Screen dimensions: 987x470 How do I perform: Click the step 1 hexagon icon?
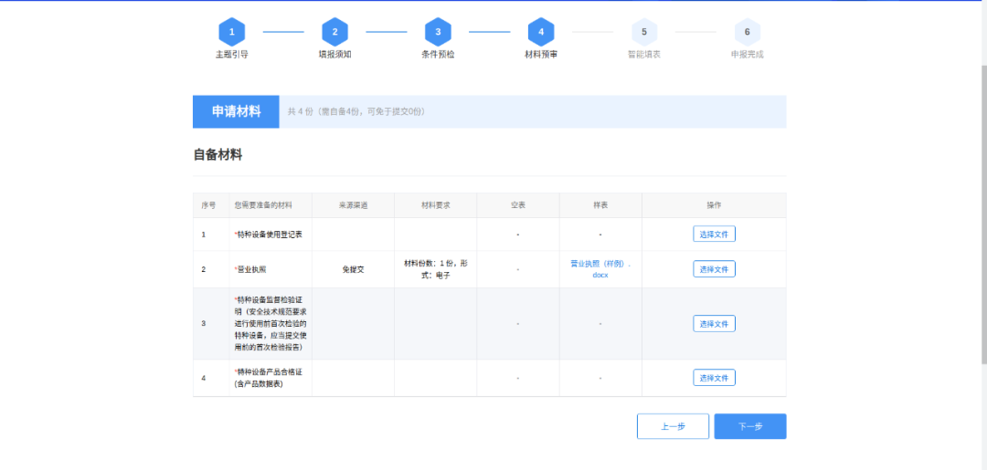point(232,32)
